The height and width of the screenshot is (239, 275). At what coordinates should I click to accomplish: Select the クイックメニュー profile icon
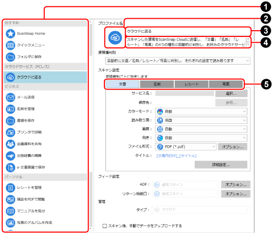(x=10, y=45)
